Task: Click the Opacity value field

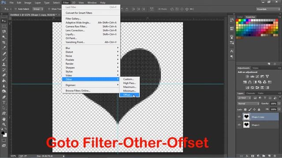Action: pos(274,104)
